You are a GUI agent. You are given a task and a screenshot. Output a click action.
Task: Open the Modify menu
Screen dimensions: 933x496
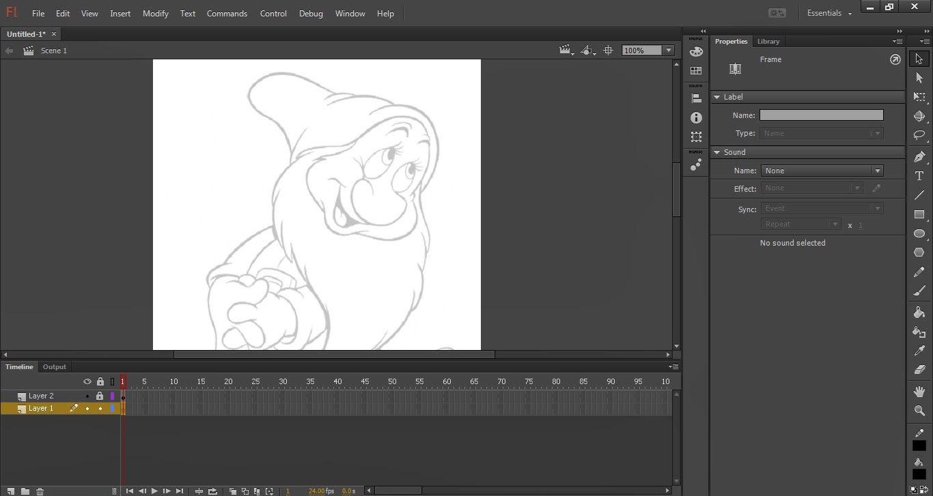click(x=156, y=13)
